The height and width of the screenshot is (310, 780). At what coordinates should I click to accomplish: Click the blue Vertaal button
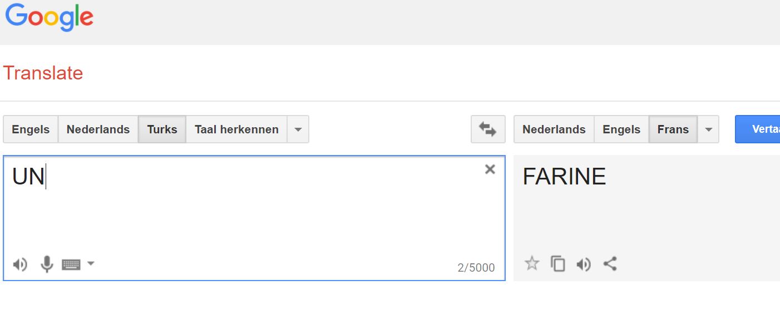[758, 129]
